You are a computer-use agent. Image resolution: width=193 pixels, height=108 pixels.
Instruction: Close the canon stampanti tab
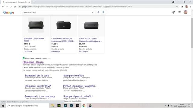(29, 2)
